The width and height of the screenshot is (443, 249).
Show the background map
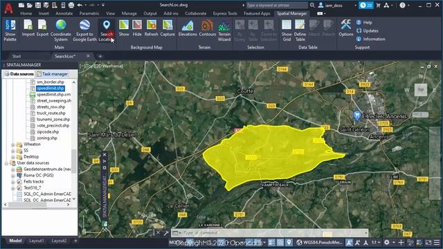pyautogui.click(x=124, y=28)
